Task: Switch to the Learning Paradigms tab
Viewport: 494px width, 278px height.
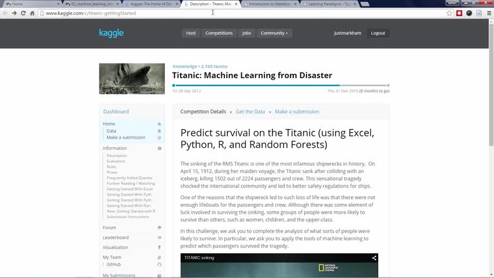Action: click(x=329, y=4)
